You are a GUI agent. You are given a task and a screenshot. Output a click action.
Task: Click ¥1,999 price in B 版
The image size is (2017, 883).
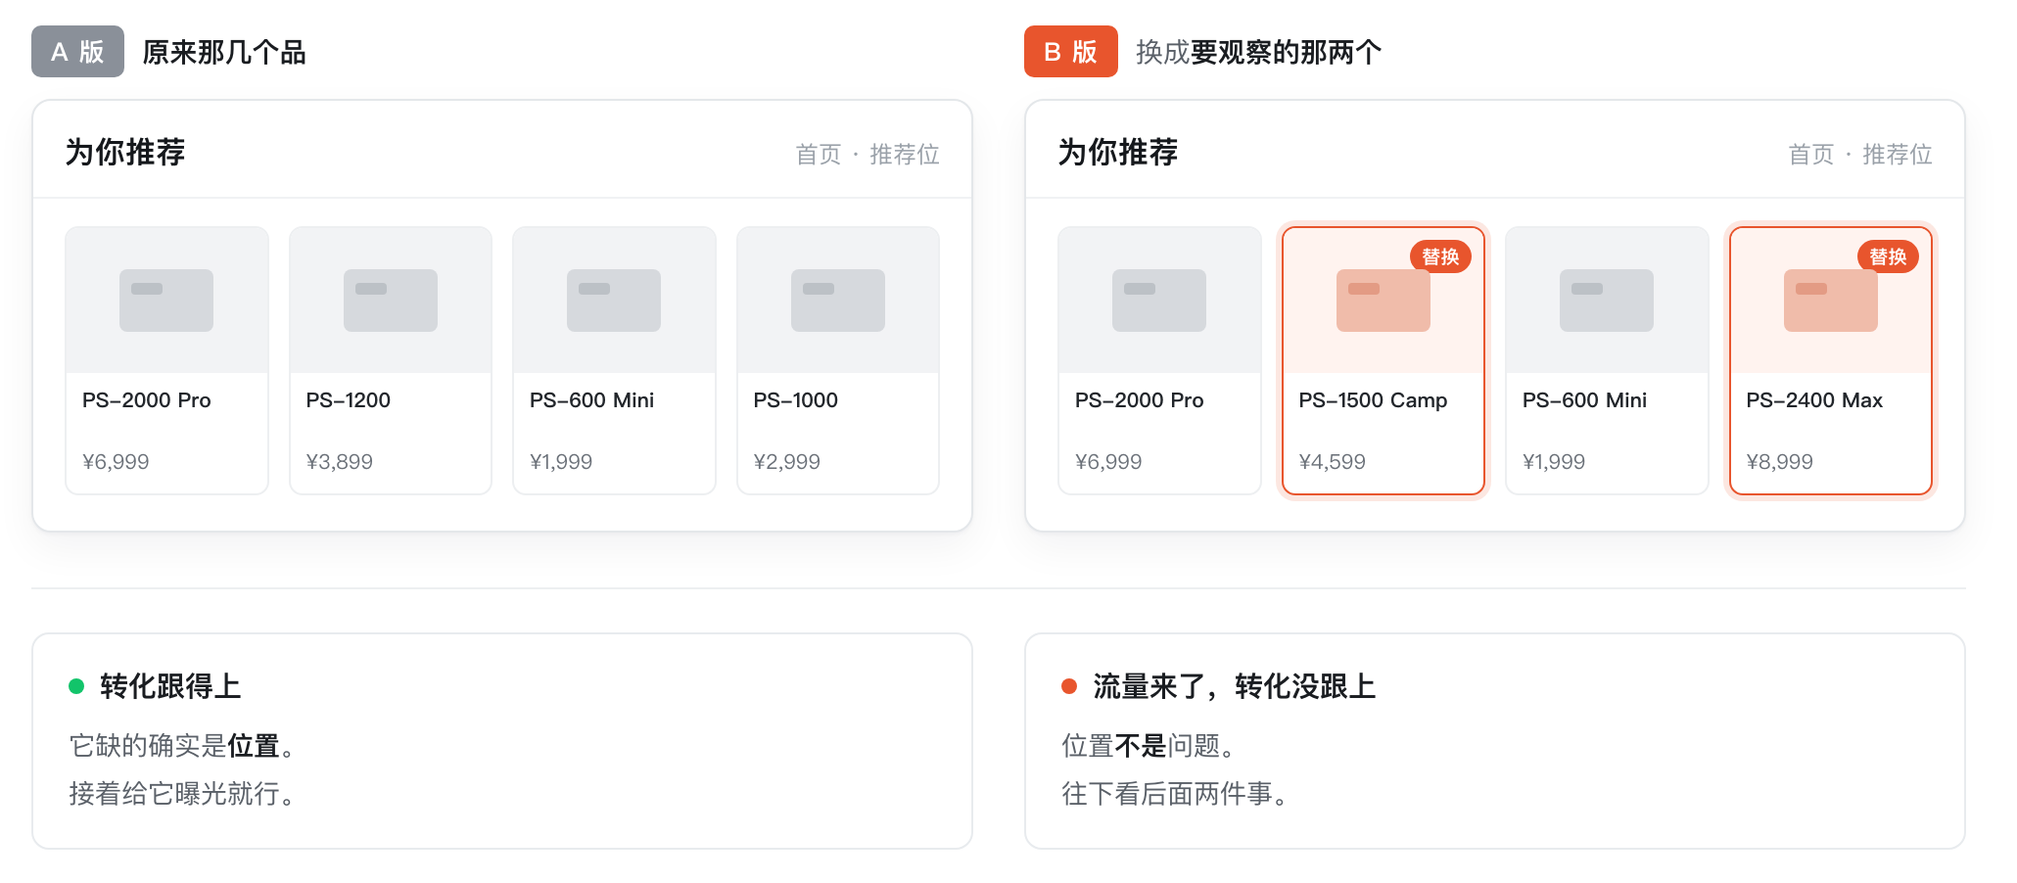click(1554, 461)
